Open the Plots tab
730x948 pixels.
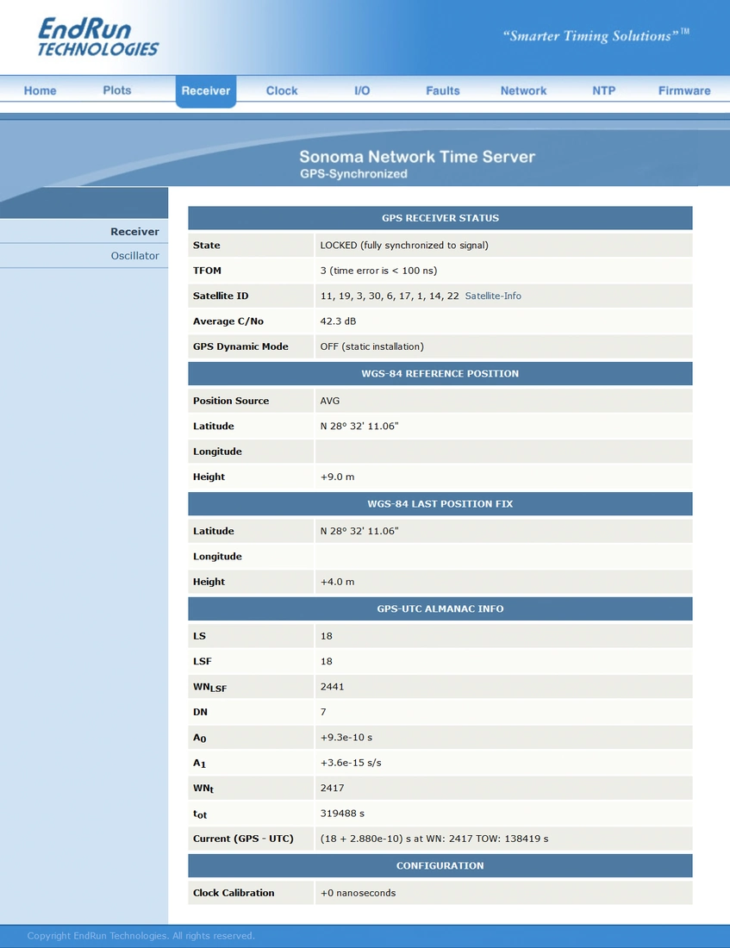(116, 90)
